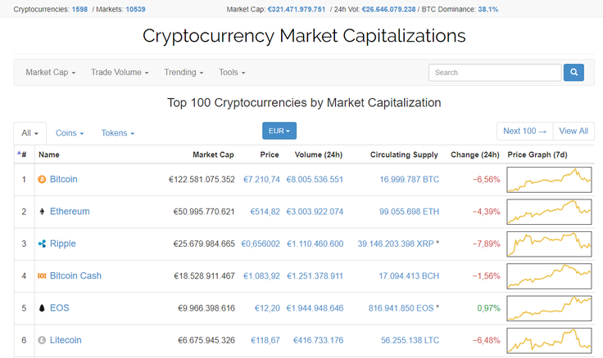Screen dimensions: 603x358
Task: Open the EUR currency selector
Action: pos(279,131)
